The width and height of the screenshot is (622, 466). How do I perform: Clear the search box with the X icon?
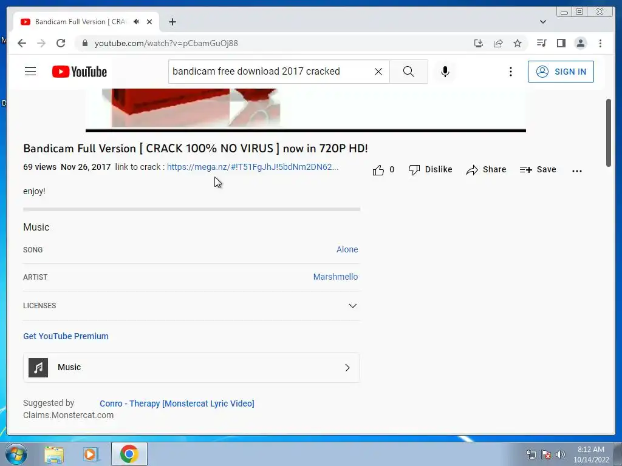pos(378,72)
